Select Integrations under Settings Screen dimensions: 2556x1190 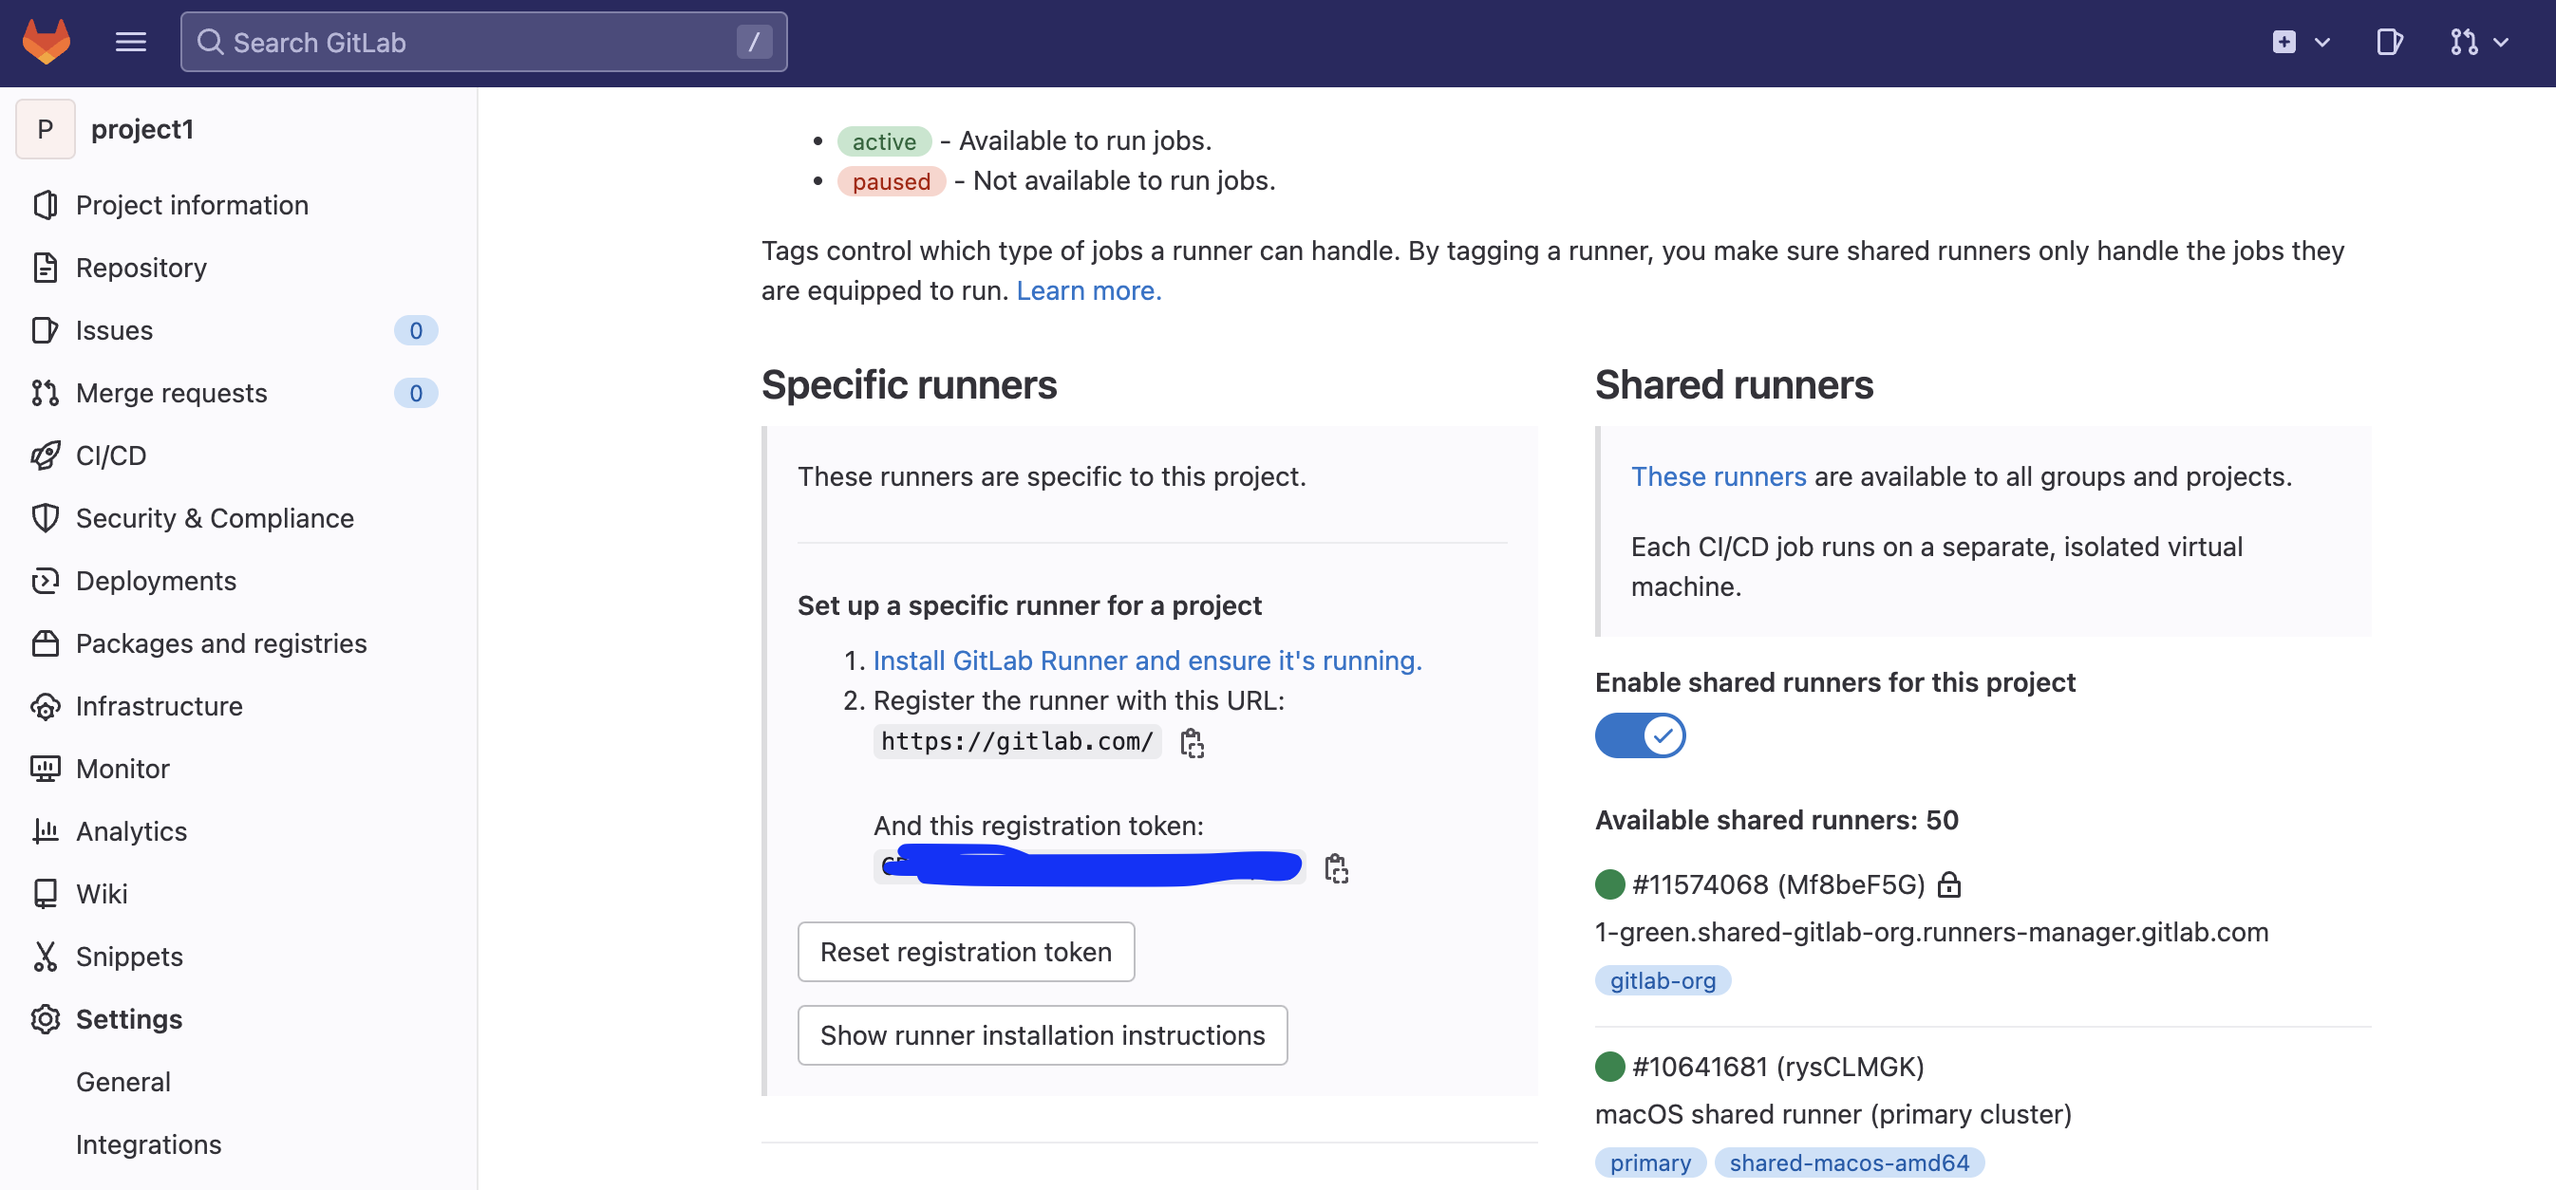(x=149, y=1144)
